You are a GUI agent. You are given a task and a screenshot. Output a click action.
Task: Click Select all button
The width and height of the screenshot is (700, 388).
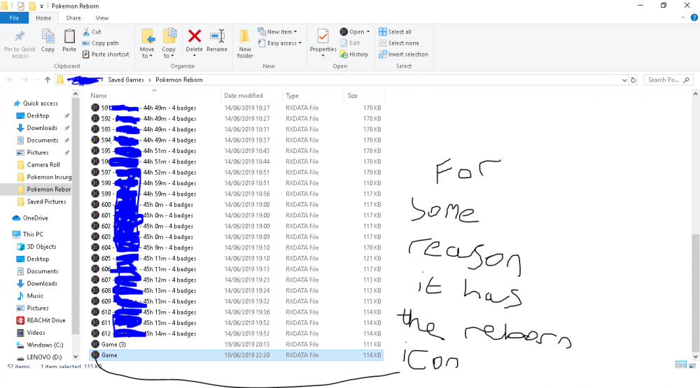395,32
